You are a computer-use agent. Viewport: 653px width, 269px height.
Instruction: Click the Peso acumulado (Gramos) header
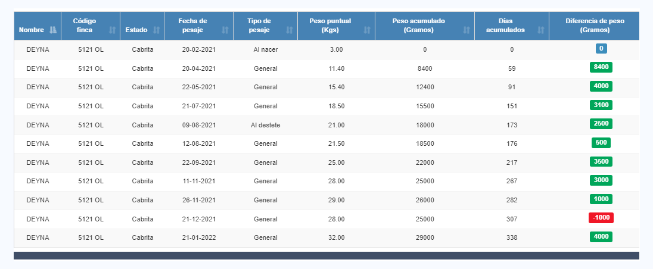424,26
